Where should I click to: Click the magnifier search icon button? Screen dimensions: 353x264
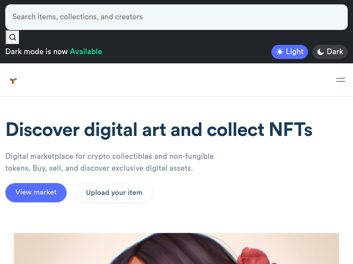coord(12,37)
